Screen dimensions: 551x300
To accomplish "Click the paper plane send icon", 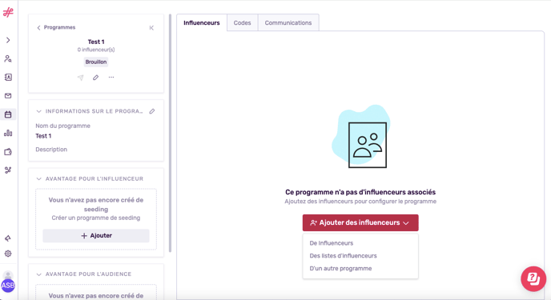I will coord(80,78).
